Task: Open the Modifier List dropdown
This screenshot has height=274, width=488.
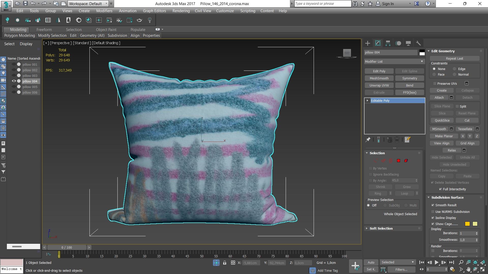Action: click(394, 61)
